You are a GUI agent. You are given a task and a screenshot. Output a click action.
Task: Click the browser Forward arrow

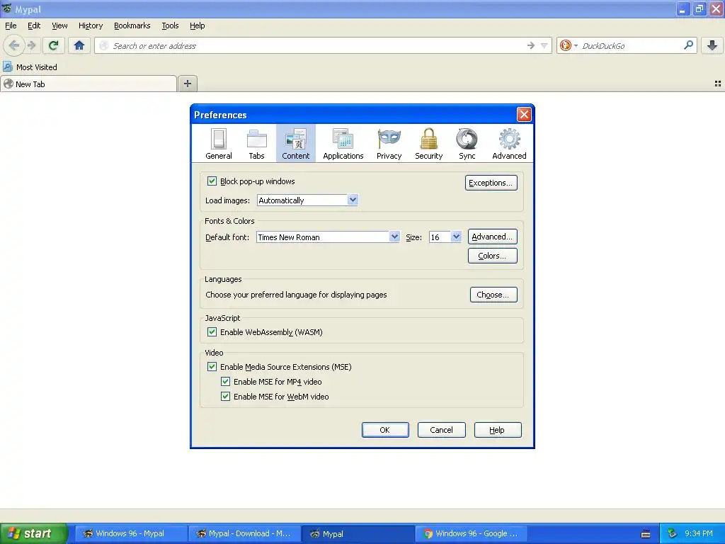pyautogui.click(x=31, y=45)
